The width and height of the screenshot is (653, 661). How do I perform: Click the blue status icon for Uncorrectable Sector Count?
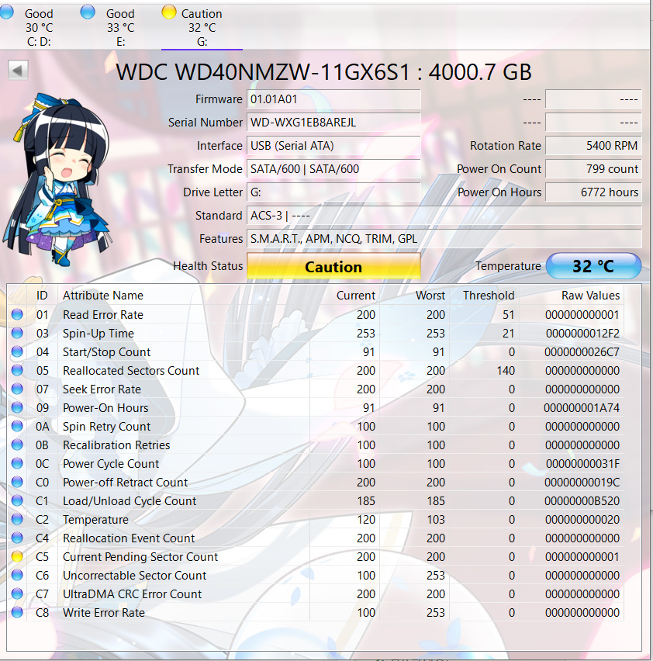[x=17, y=575]
